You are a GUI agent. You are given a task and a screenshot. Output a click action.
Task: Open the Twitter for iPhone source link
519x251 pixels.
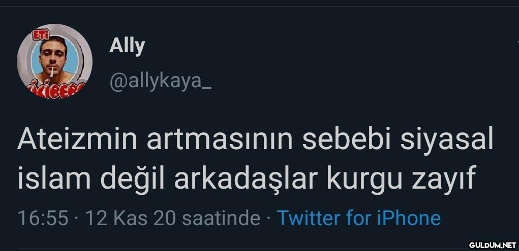click(x=359, y=219)
